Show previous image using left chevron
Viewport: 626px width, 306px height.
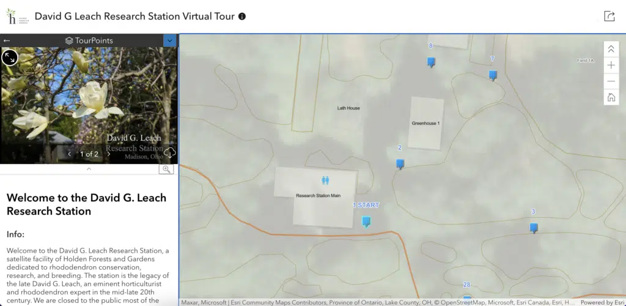click(70, 154)
